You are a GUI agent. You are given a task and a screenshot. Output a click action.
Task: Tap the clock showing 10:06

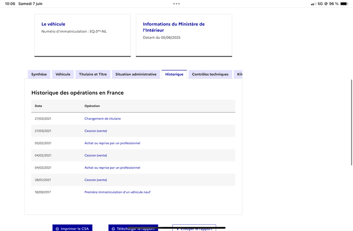(x=10, y=4)
